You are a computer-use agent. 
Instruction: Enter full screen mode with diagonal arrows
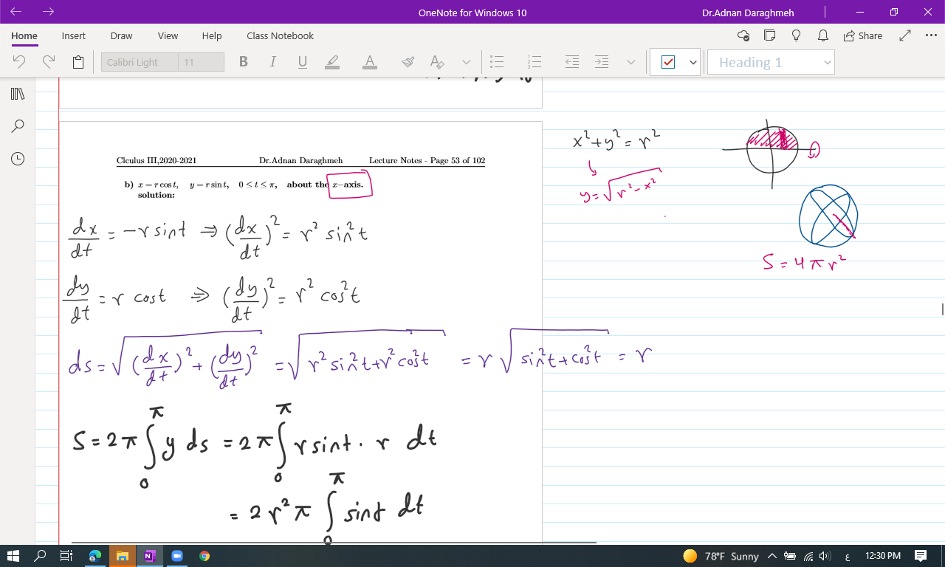(905, 35)
